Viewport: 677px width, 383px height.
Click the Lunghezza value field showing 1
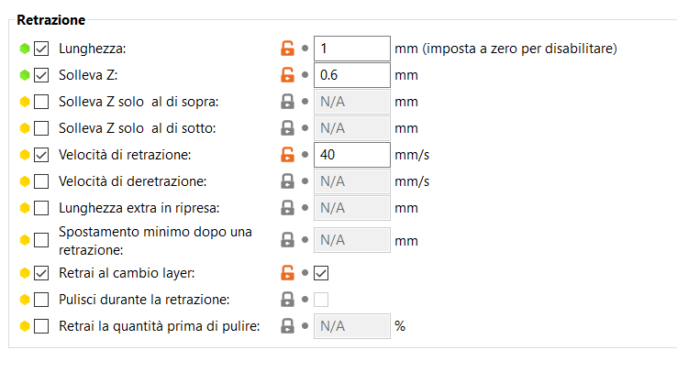352,49
